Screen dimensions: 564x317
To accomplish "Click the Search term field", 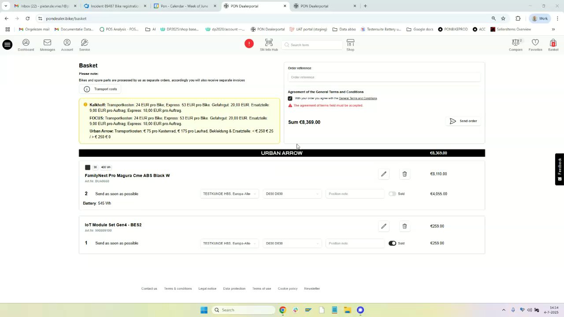I will (312, 45).
